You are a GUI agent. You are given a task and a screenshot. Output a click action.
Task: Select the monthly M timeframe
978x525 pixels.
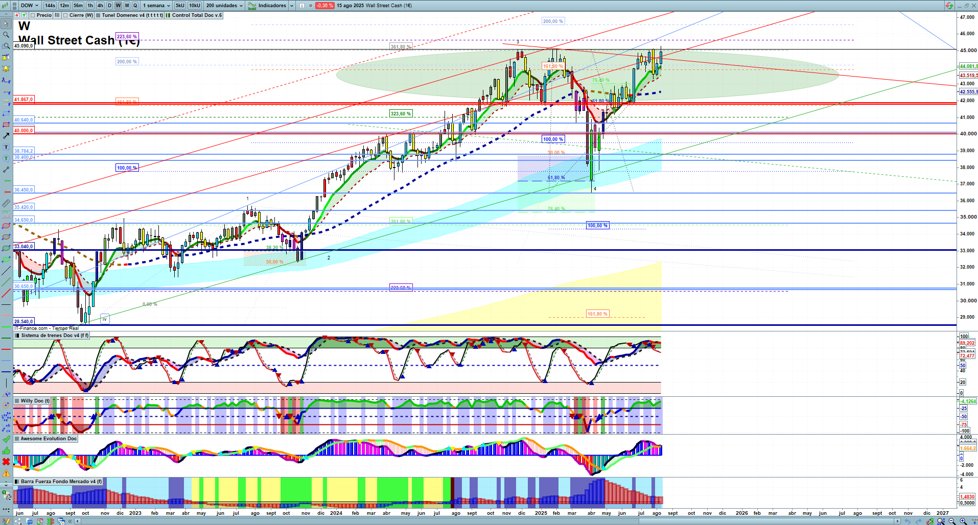pos(127,6)
